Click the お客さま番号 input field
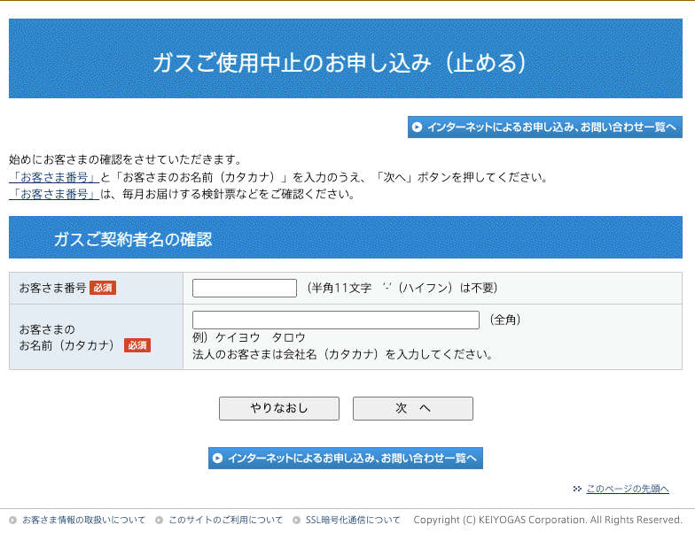Image resolution: width=695 pixels, height=548 pixels. pyautogui.click(x=245, y=289)
